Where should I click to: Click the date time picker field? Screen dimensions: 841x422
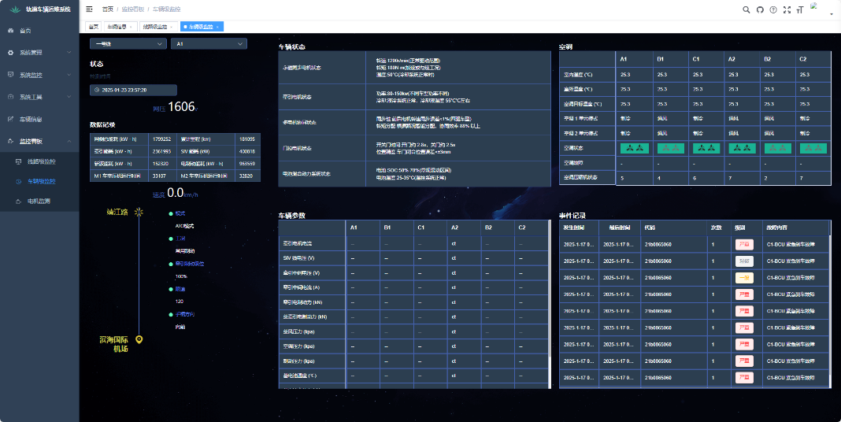(133, 90)
